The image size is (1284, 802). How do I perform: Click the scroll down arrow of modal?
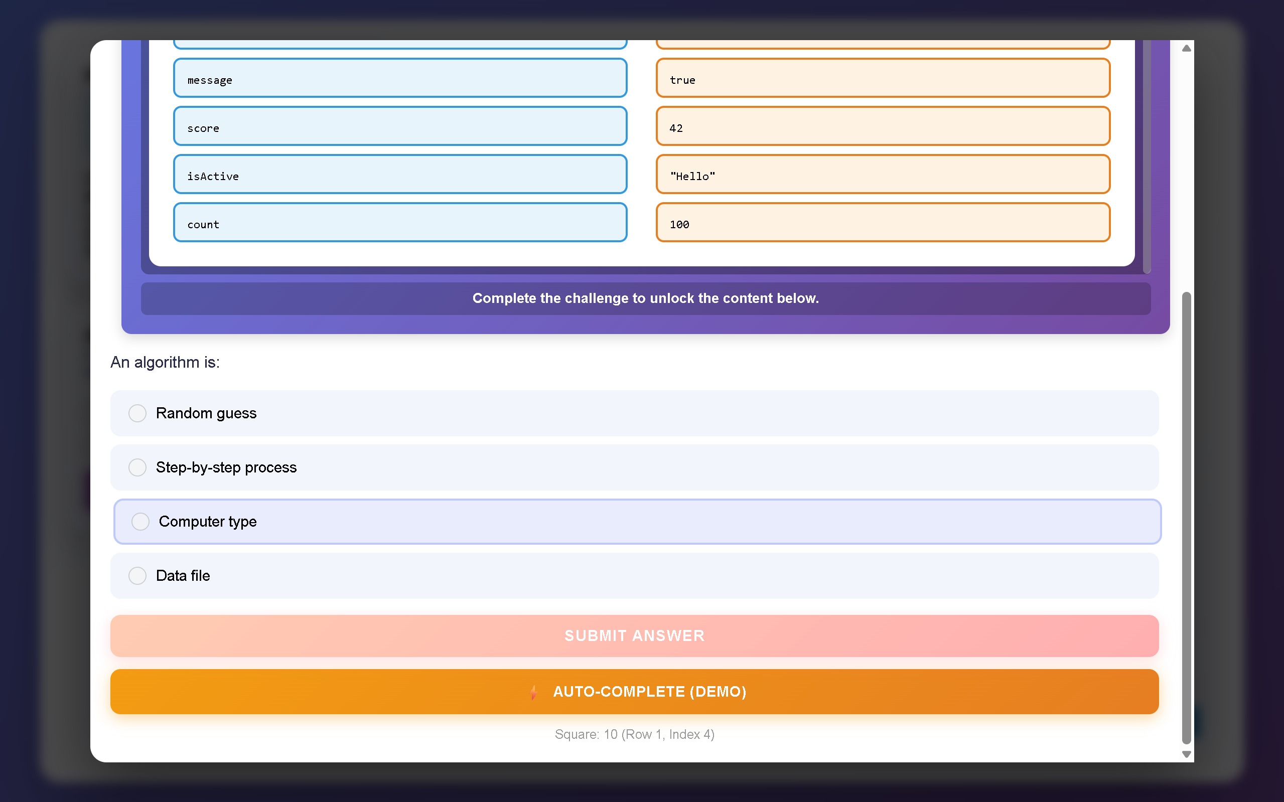(1186, 754)
